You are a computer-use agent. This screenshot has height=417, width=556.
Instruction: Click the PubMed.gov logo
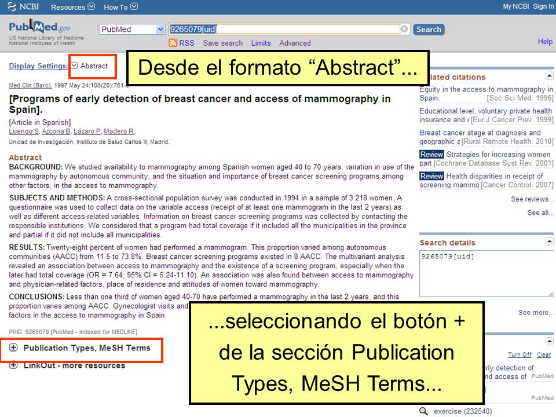point(40,27)
